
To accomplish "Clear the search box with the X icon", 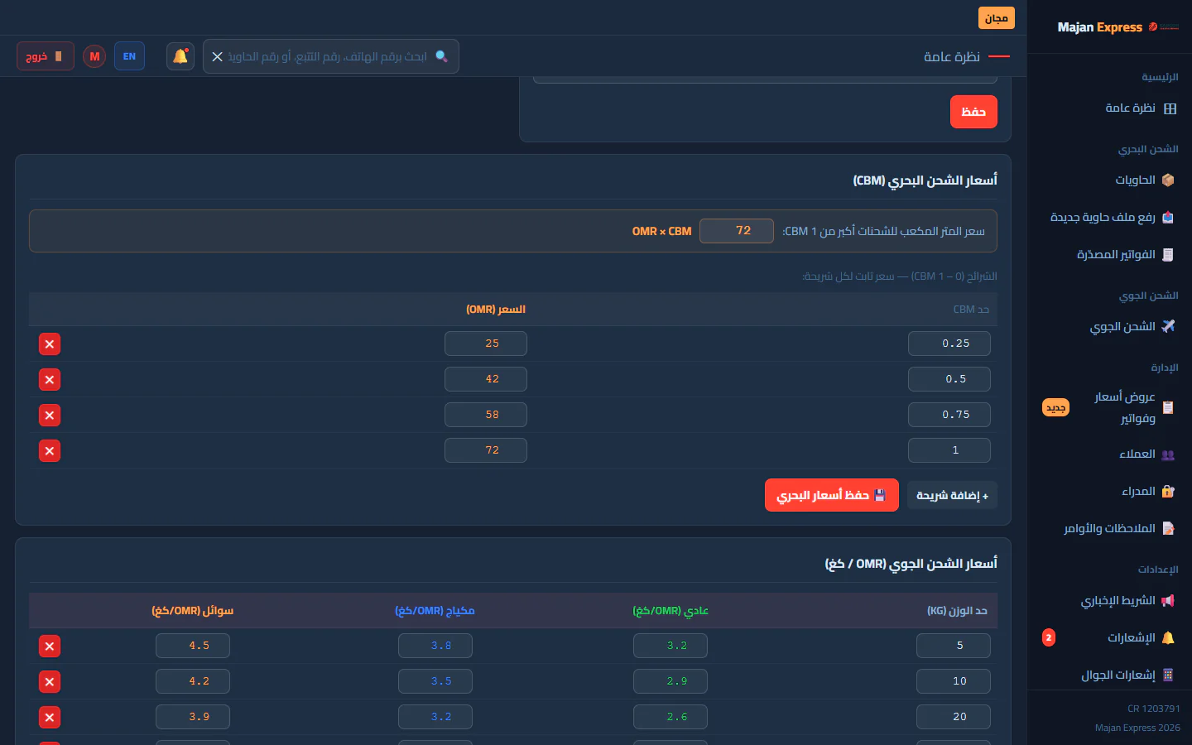I will pos(217,56).
